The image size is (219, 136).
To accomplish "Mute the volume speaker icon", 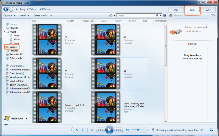I will 127,130.
